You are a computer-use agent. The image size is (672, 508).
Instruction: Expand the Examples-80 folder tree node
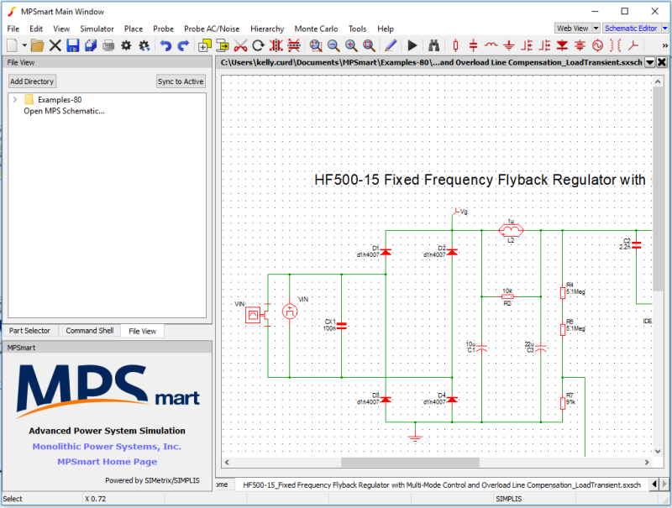pyautogui.click(x=15, y=100)
